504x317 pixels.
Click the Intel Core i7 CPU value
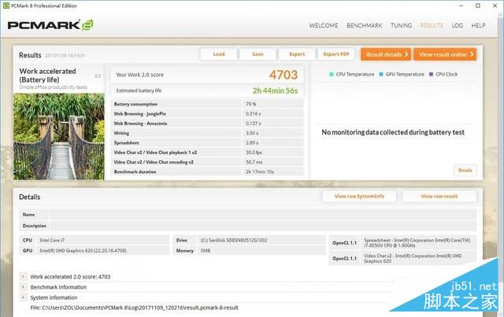click(x=52, y=240)
